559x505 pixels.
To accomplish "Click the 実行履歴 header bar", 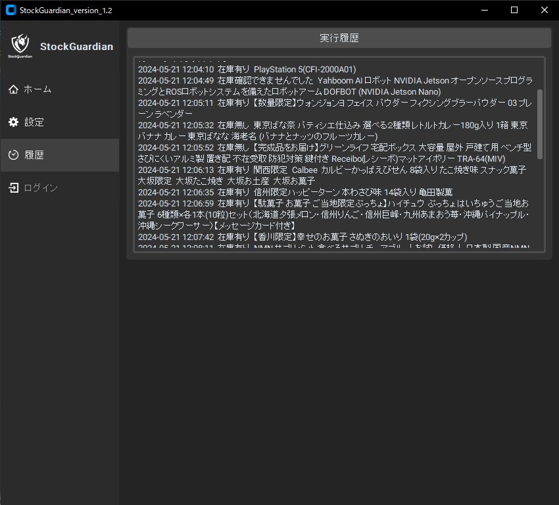I will click(339, 37).
